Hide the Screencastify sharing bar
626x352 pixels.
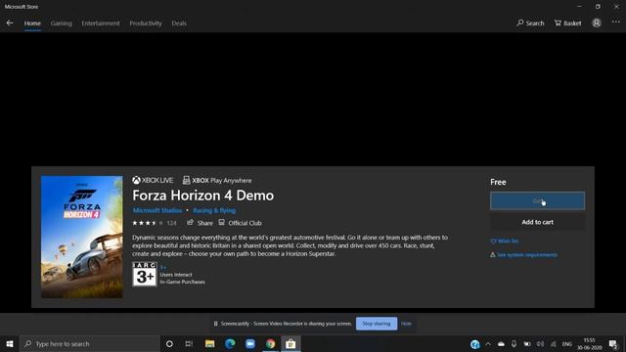[406, 324]
